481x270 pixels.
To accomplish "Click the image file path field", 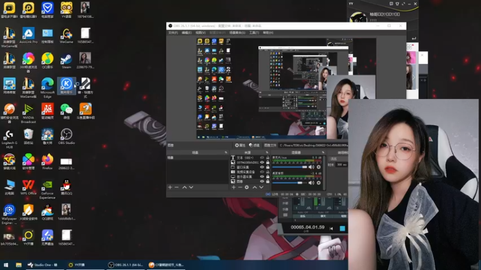I will pos(313,145).
